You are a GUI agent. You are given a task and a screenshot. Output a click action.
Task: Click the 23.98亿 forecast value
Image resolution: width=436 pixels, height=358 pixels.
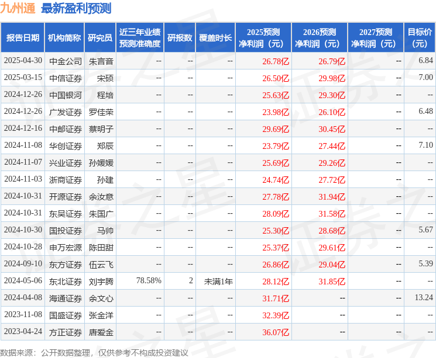pos(276,112)
